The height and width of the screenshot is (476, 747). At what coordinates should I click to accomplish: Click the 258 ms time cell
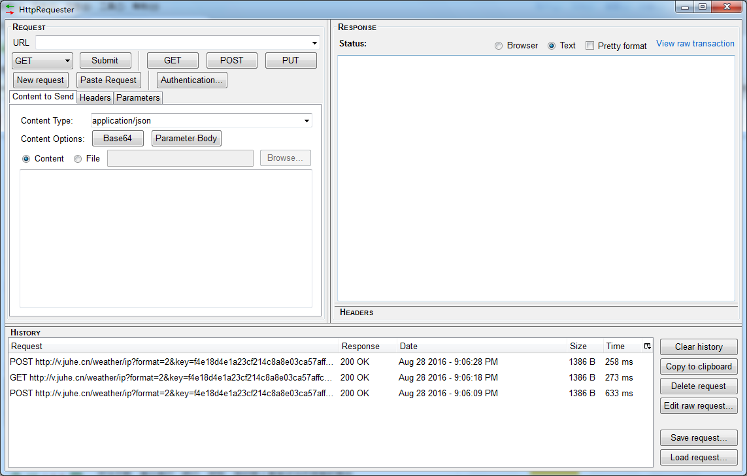[619, 362]
